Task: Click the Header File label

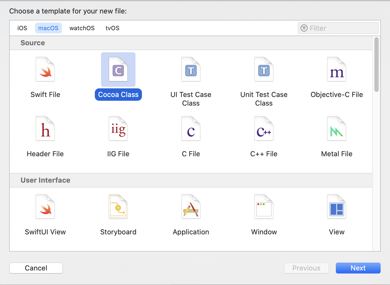Action: [45, 154]
